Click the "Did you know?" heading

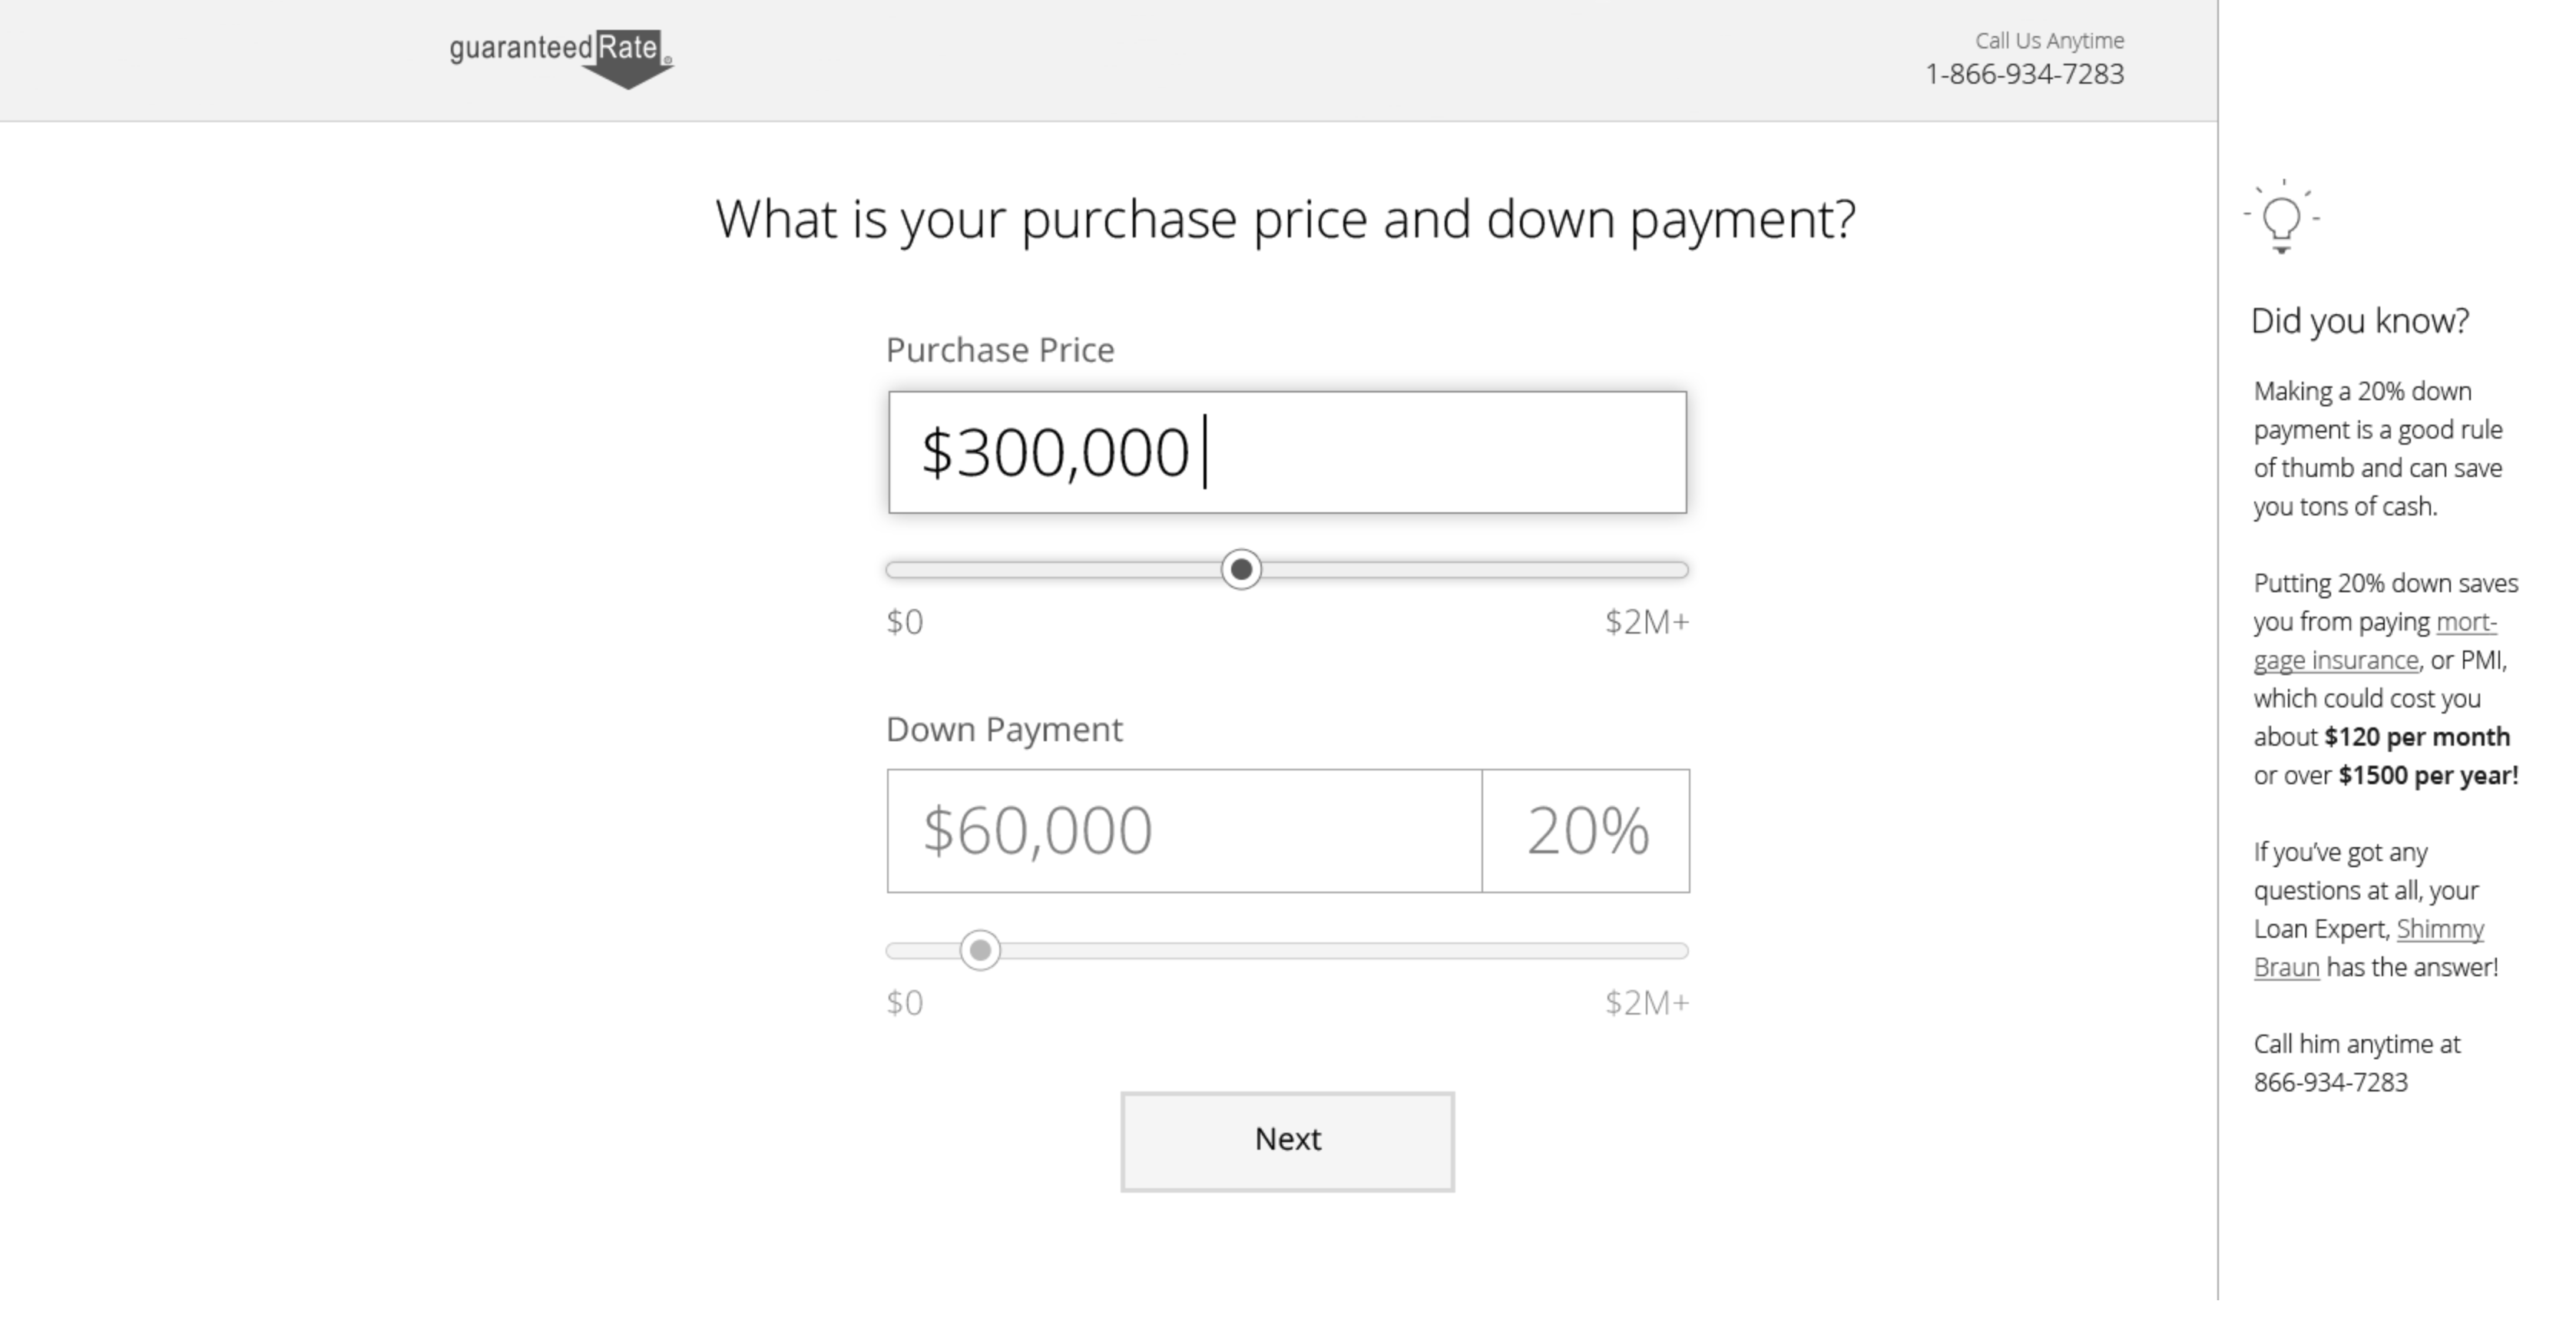tap(2360, 321)
